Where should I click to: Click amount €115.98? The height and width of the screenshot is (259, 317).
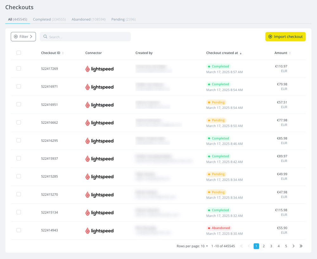281,210
